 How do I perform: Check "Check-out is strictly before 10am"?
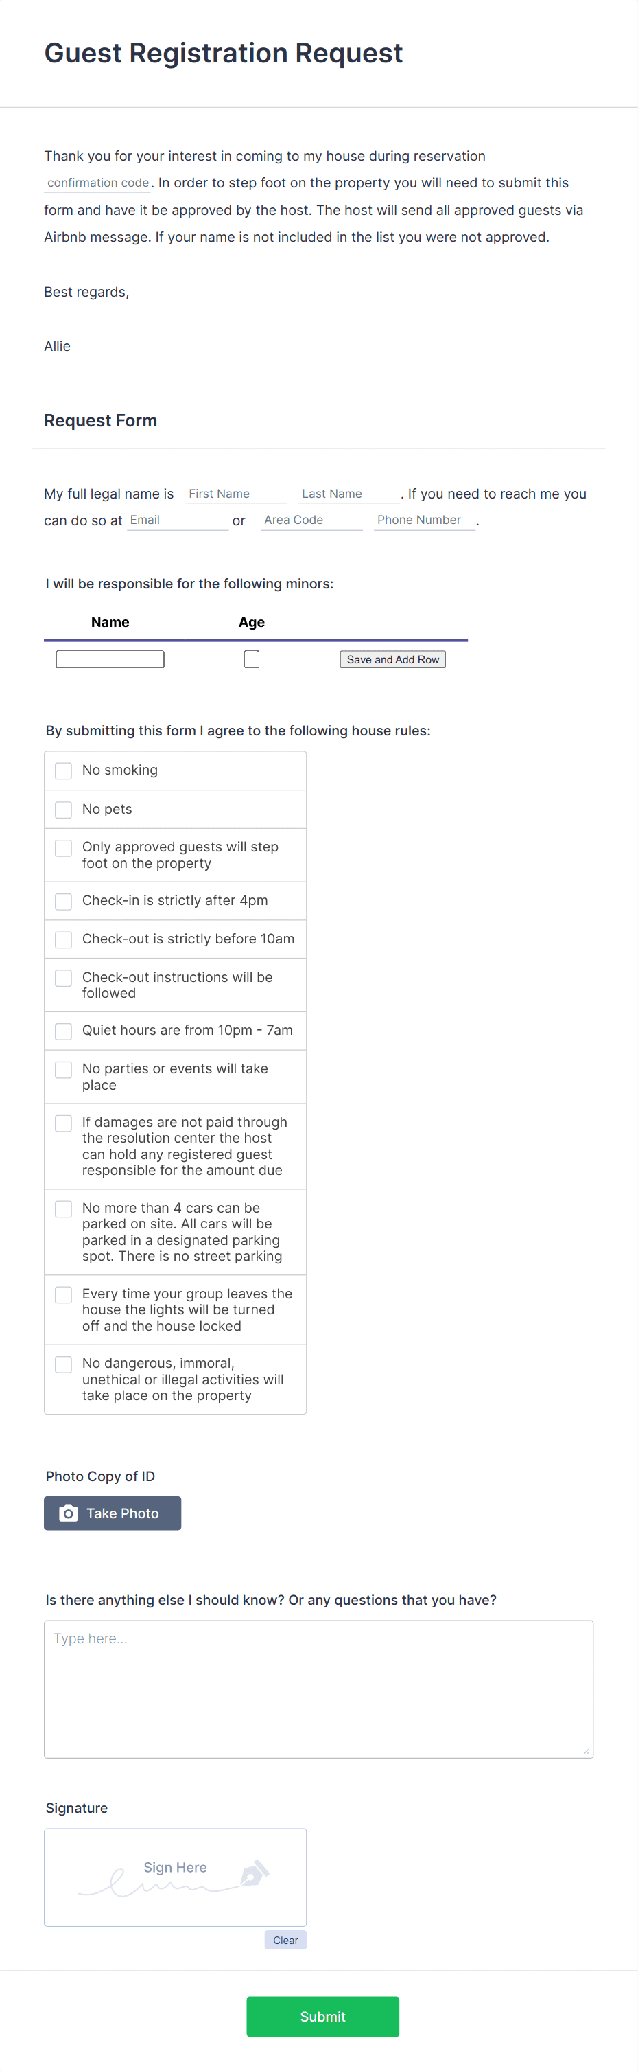coord(62,939)
